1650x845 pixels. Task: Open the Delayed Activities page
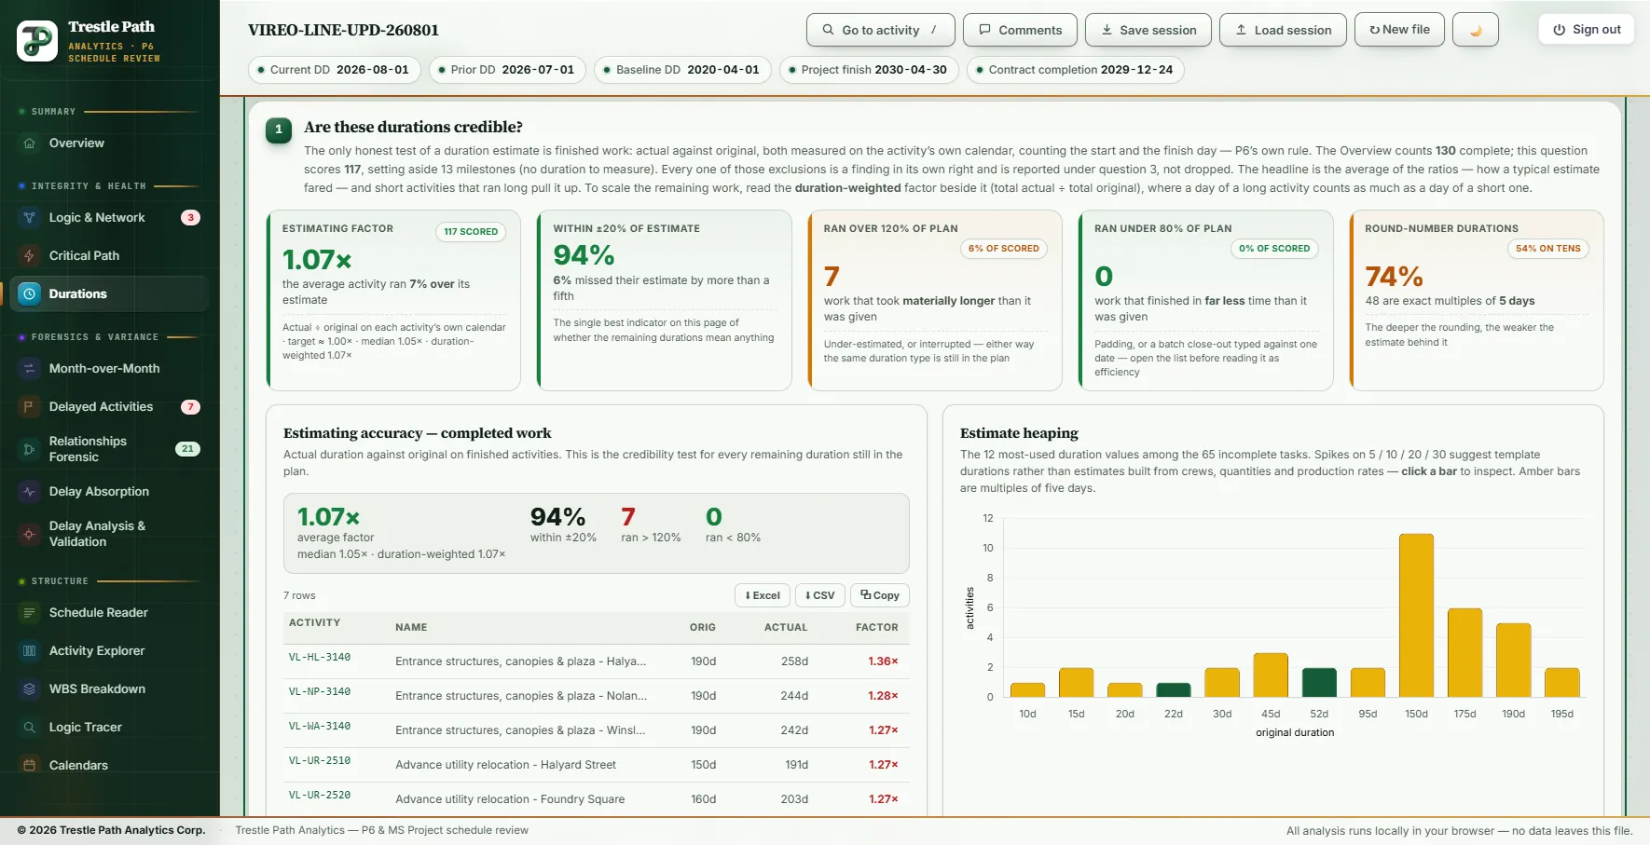click(x=108, y=407)
